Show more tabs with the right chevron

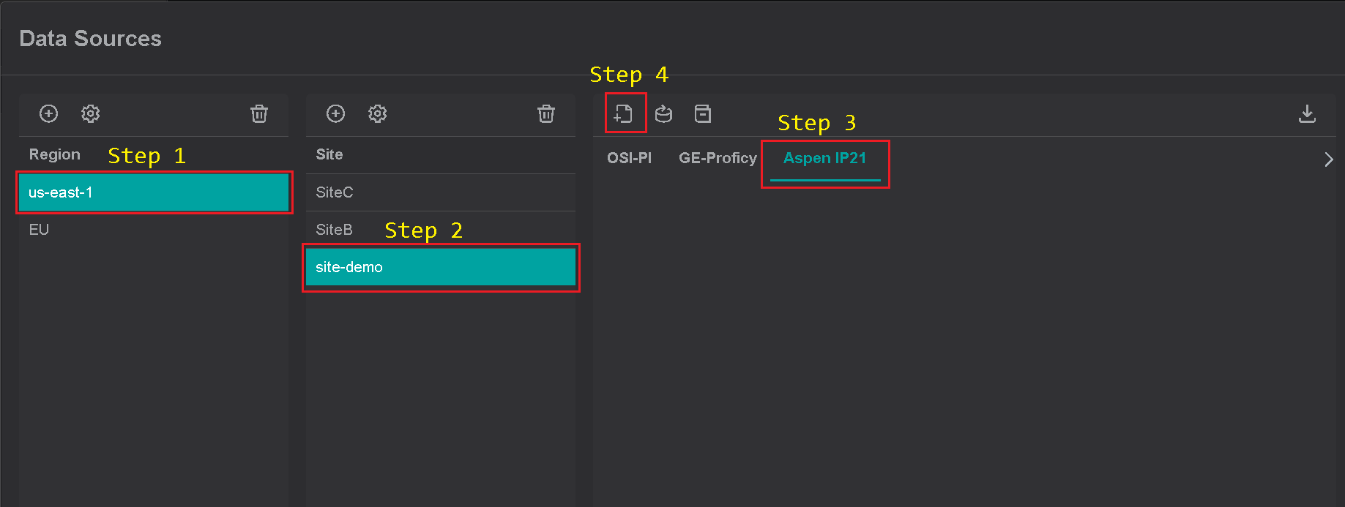click(1328, 159)
